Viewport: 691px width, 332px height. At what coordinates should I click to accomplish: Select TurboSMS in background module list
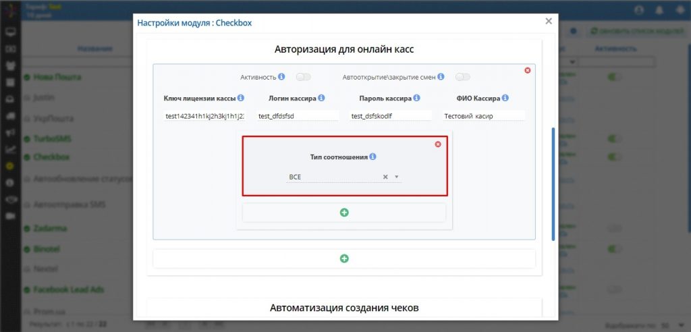(53, 139)
